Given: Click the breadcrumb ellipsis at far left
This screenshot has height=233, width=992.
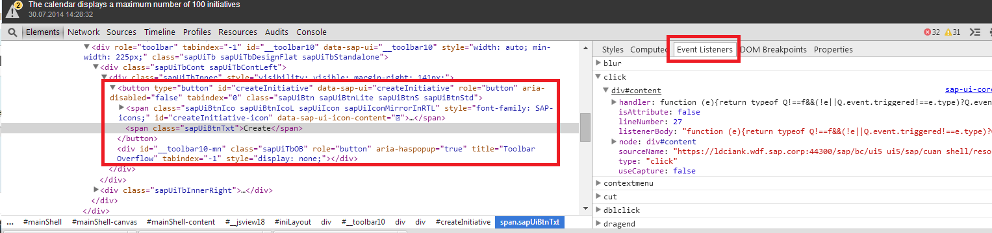Looking at the screenshot, I should tap(10, 222).
